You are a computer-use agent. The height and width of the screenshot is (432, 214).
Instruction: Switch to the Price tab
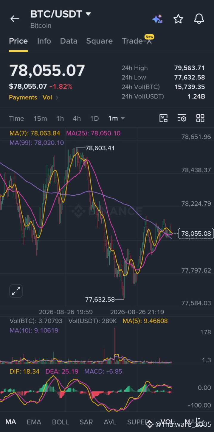[18, 41]
